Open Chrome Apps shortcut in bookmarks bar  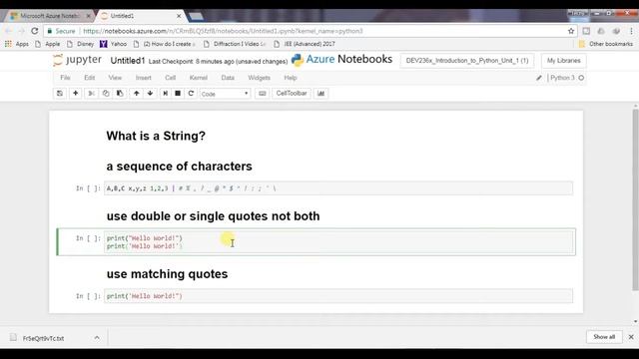(x=17, y=44)
